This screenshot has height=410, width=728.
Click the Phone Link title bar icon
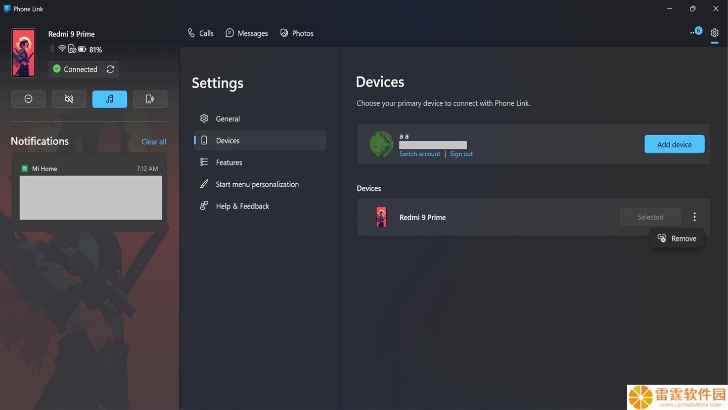tap(7, 8)
